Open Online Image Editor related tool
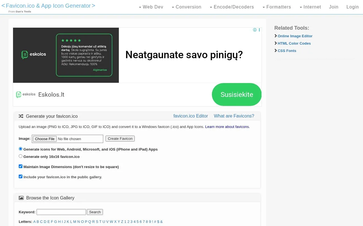 coord(295,36)
